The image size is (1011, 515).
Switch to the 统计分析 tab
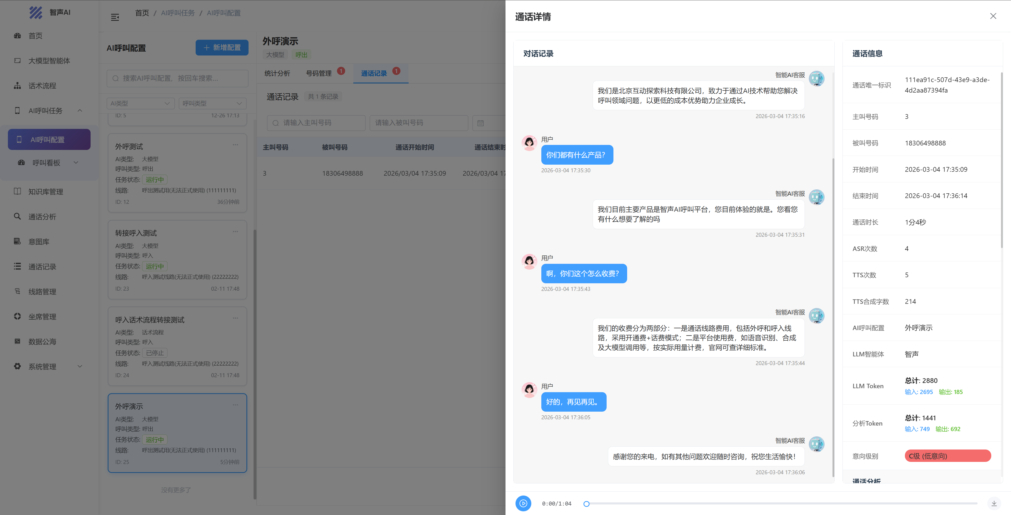pos(277,73)
